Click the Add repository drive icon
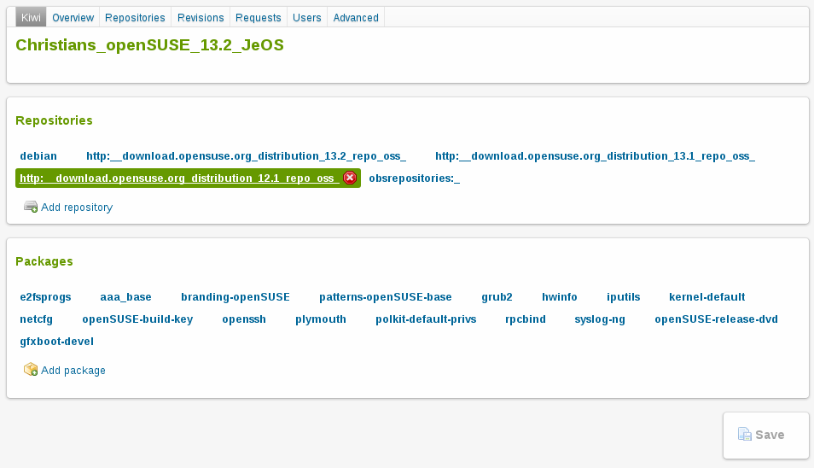This screenshot has height=468, width=814. click(31, 207)
